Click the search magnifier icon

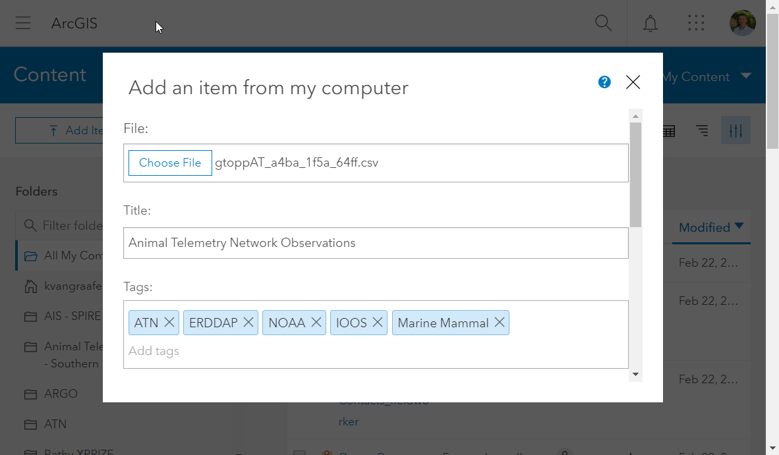click(x=603, y=23)
